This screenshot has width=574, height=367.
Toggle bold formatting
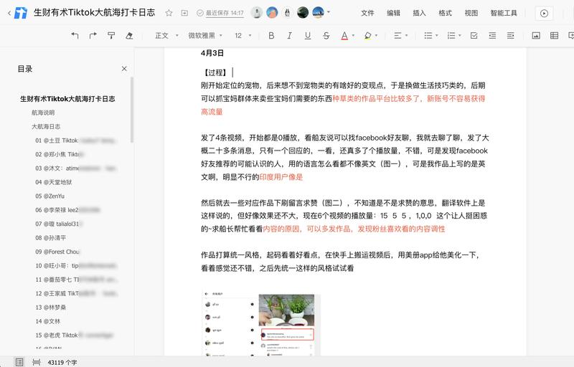(x=271, y=35)
